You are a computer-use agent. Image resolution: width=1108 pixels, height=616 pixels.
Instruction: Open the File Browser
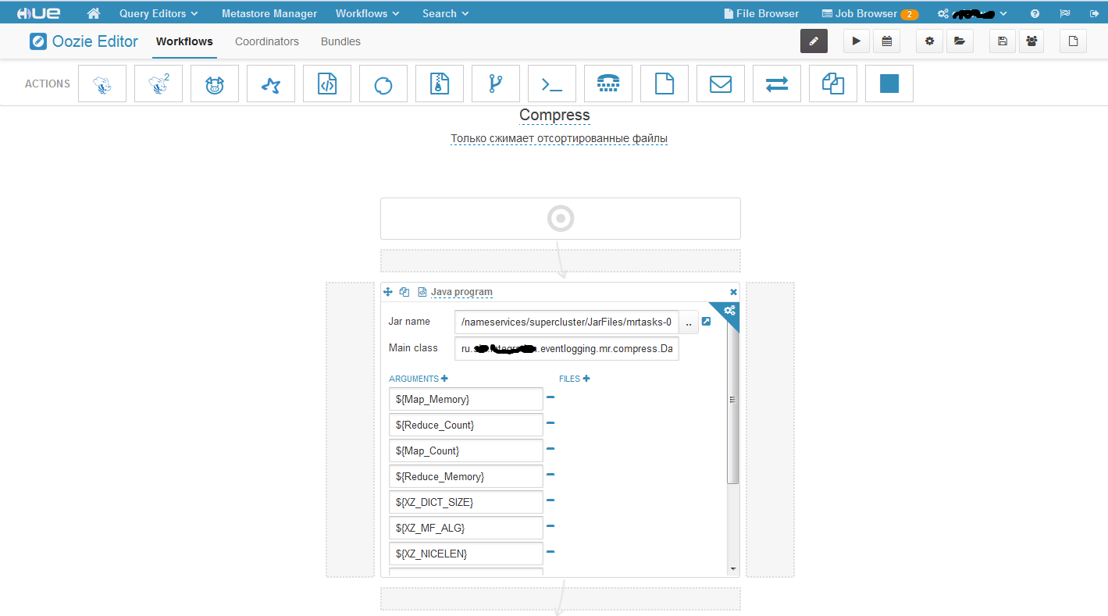click(761, 13)
